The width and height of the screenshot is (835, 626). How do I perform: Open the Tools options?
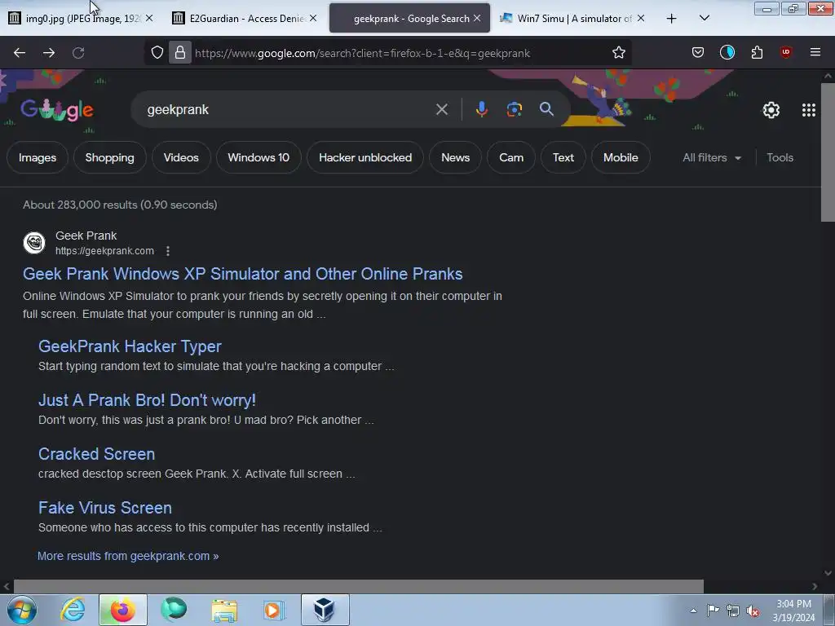coord(780,157)
